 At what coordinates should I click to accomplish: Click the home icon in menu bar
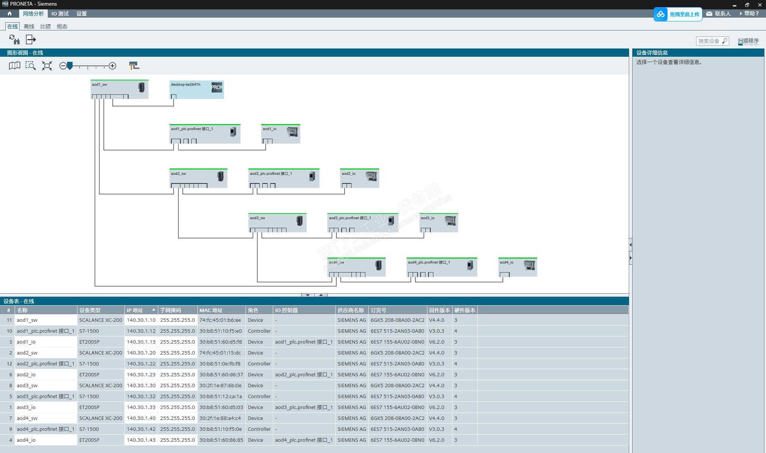pos(9,14)
